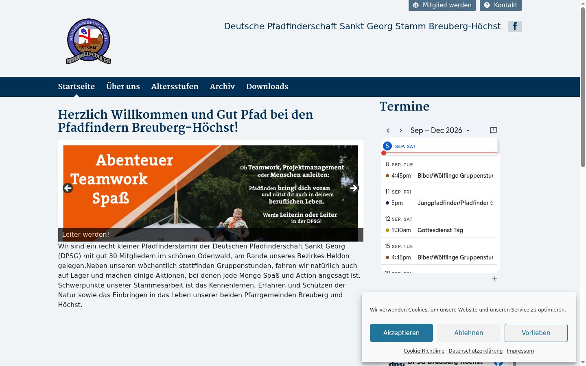Open the Über uns menu item
Screen dimensions: 586x366
pyautogui.click(x=123, y=87)
